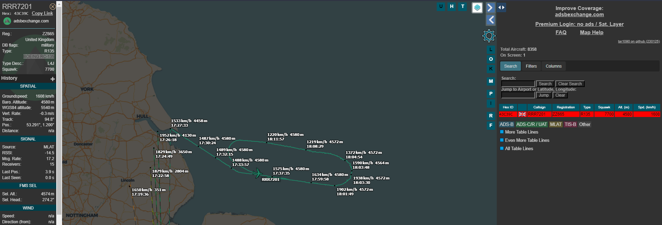Open Premium Login link
662x225 pixels.
580,24
